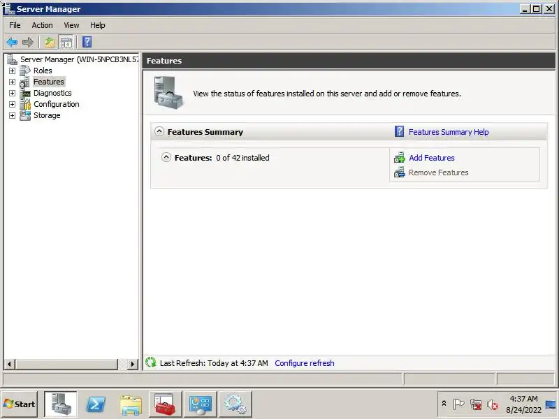Click the 'Last Refresh: Today at 4:37 AM' text

pos(214,363)
